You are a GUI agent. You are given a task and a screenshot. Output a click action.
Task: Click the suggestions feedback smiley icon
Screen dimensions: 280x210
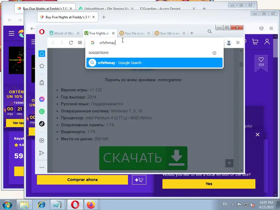click(x=214, y=53)
